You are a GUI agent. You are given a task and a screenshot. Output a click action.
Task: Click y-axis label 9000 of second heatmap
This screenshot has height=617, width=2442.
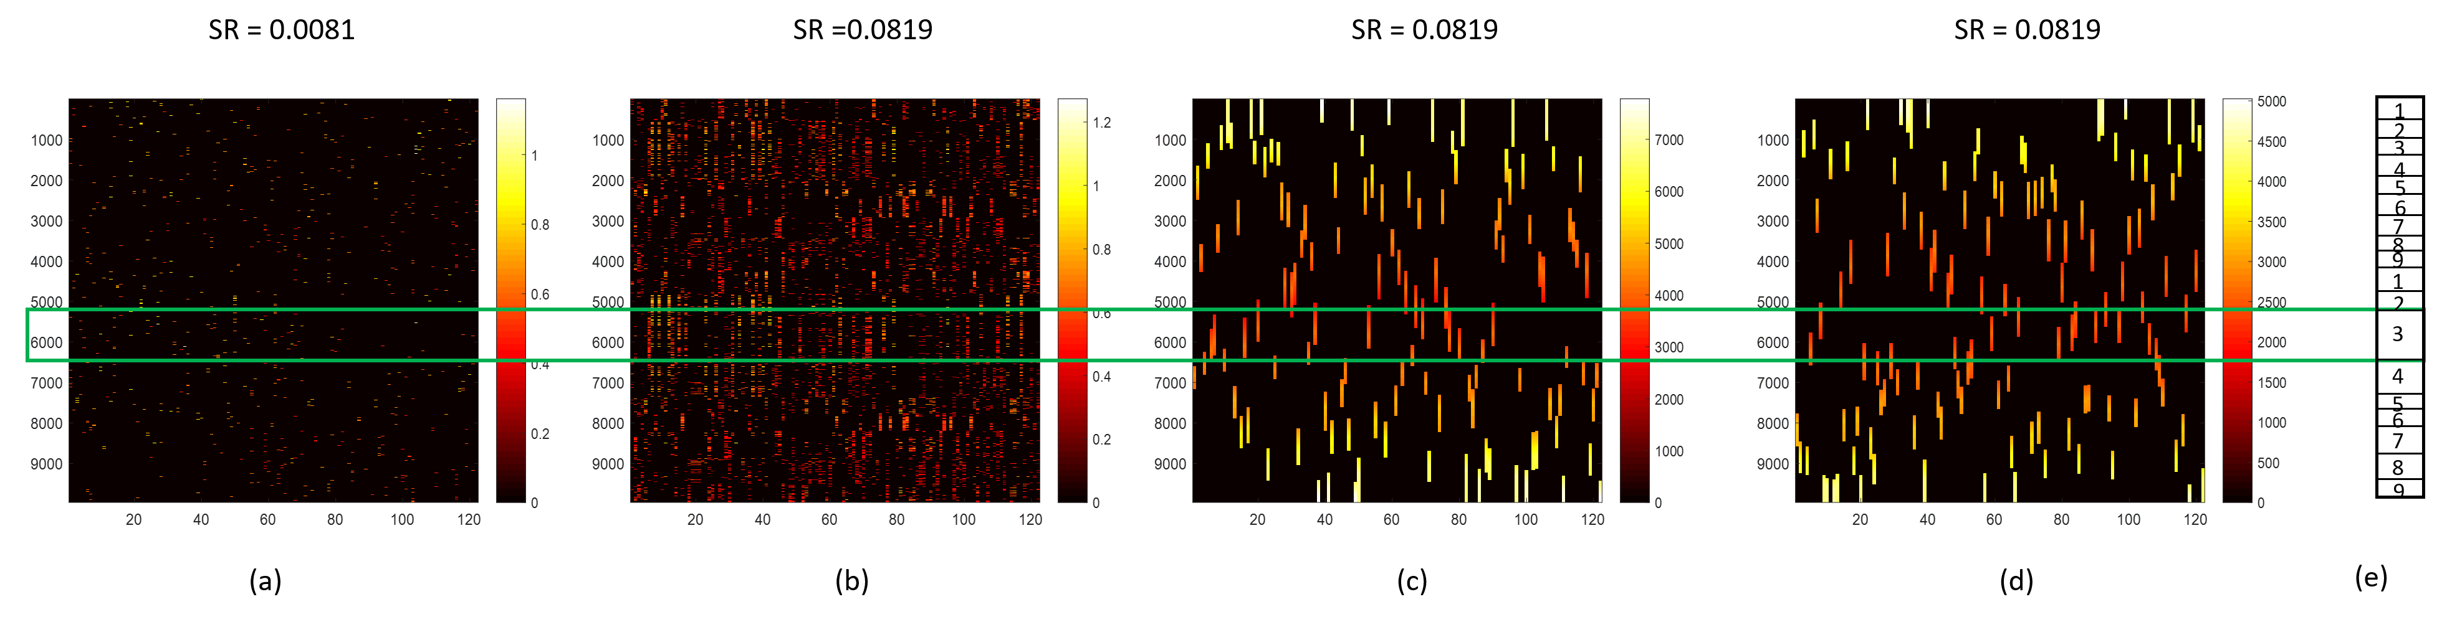pos(608,464)
